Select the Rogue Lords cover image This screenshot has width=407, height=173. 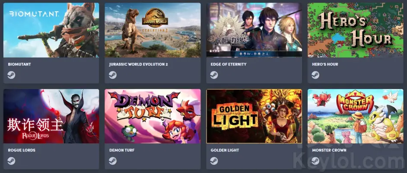(x=51, y=116)
